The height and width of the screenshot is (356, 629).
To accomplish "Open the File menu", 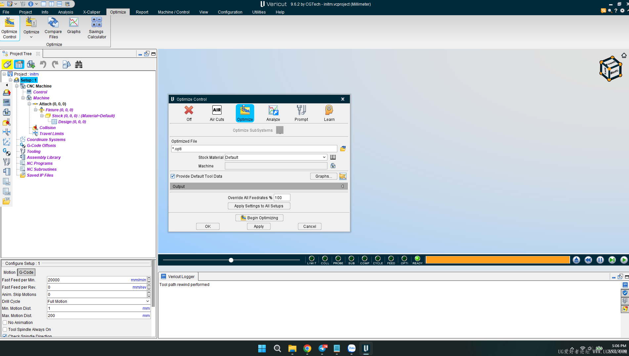I will 6,12.
